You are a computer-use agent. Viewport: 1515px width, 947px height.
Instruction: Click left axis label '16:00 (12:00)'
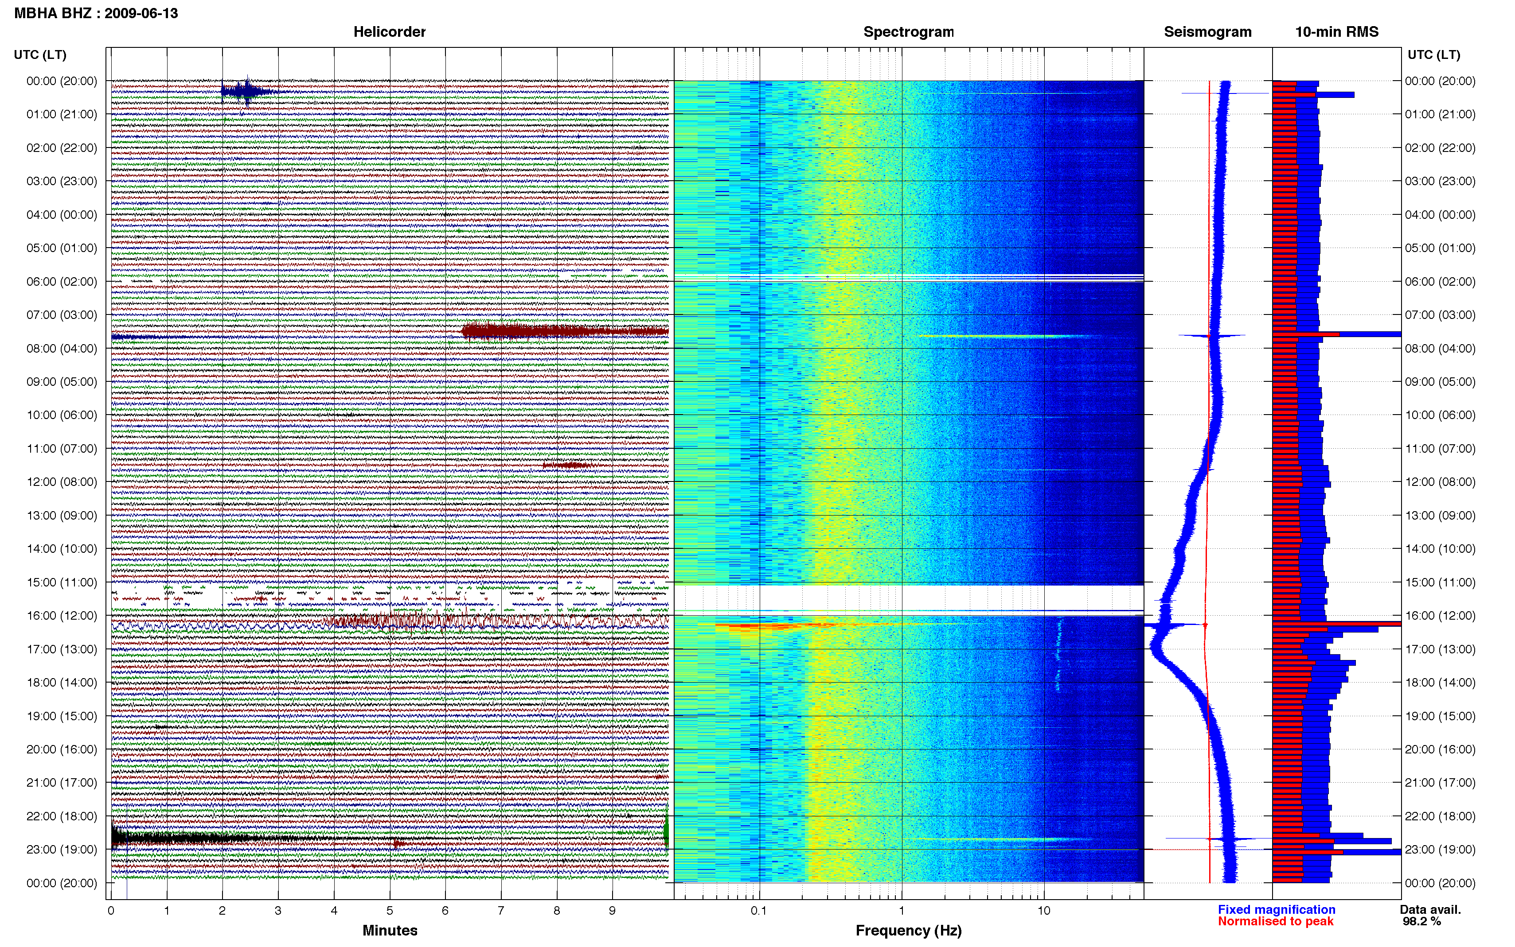coord(62,616)
